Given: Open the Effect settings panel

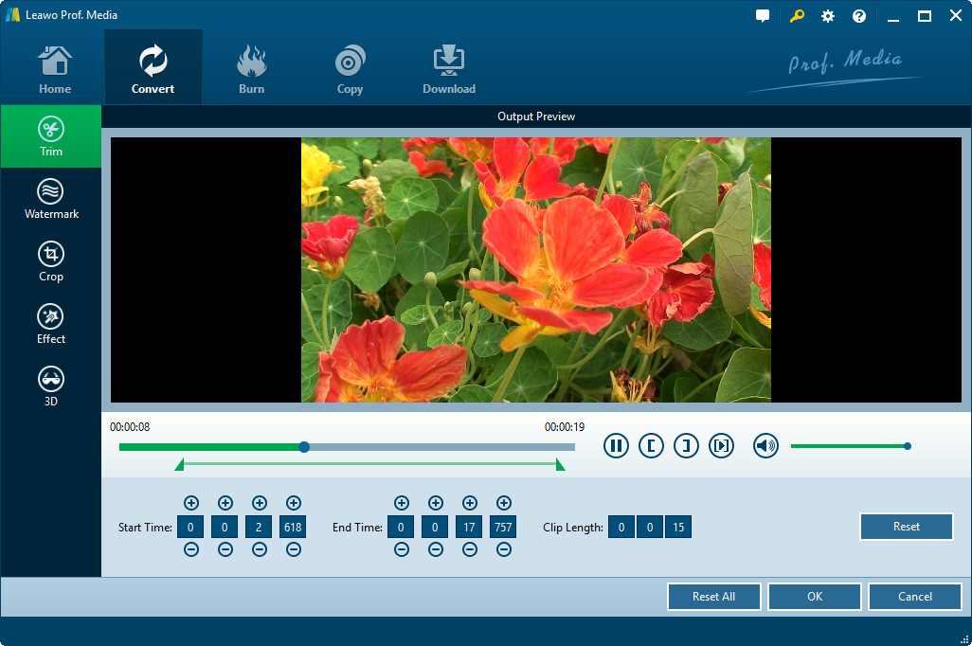Looking at the screenshot, I should coord(51,325).
